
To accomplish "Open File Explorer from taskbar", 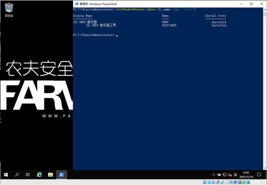I will pyautogui.click(x=51, y=175).
